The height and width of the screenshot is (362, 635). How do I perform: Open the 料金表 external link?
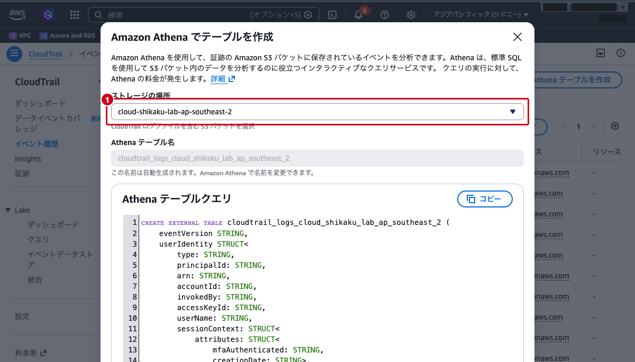pyautogui.click(x=31, y=352)
